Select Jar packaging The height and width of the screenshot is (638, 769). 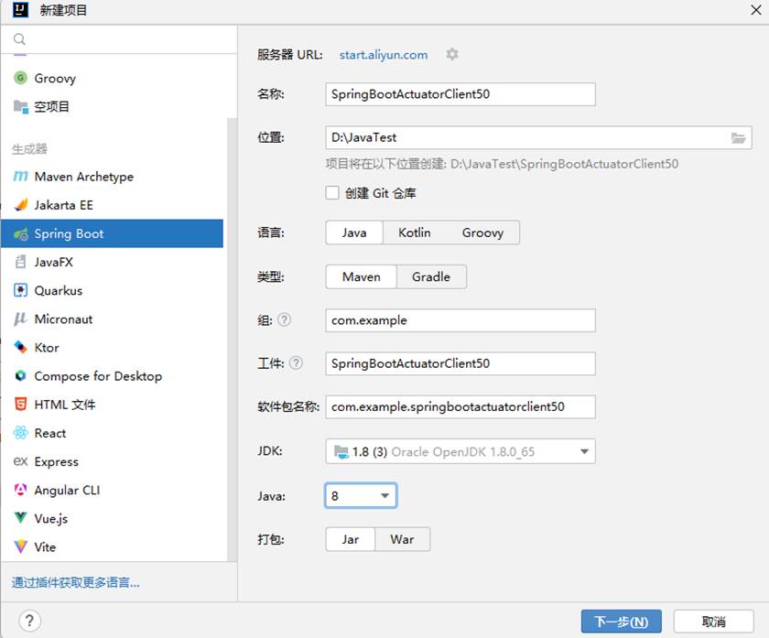(350, 539)
